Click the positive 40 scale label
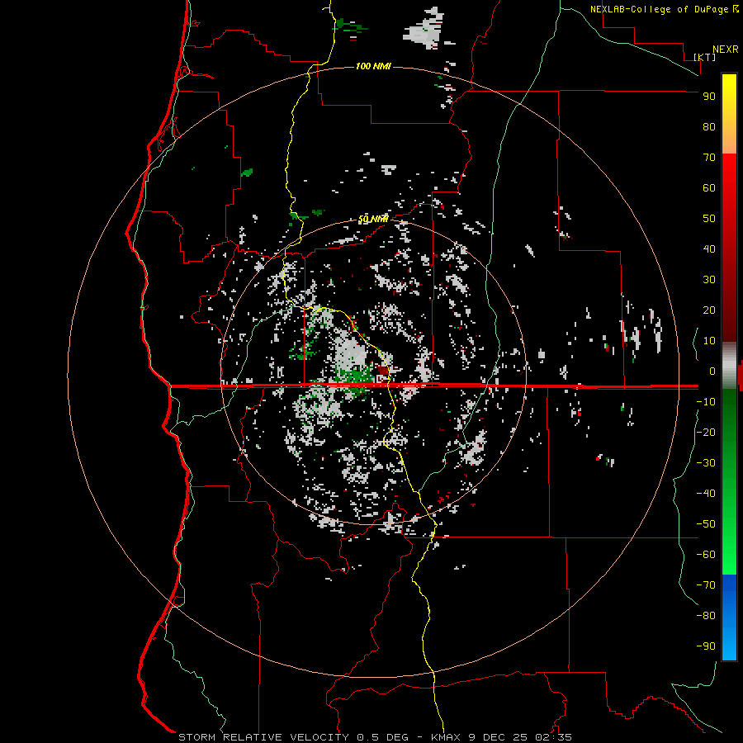743x743 pixels. tap(709, 248)
